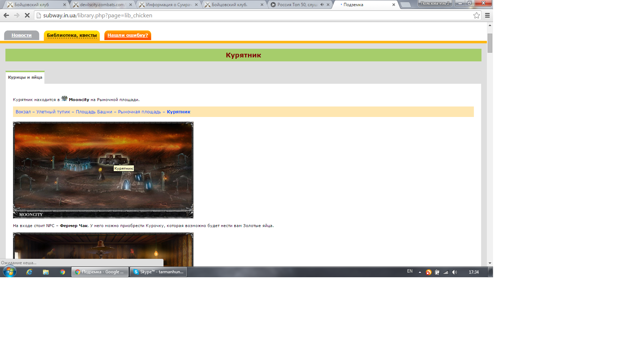Open Нашли ошибку? navigation tab
This screenshot has width=641, height=361.
pyautogui.click(x=128, y=35)
